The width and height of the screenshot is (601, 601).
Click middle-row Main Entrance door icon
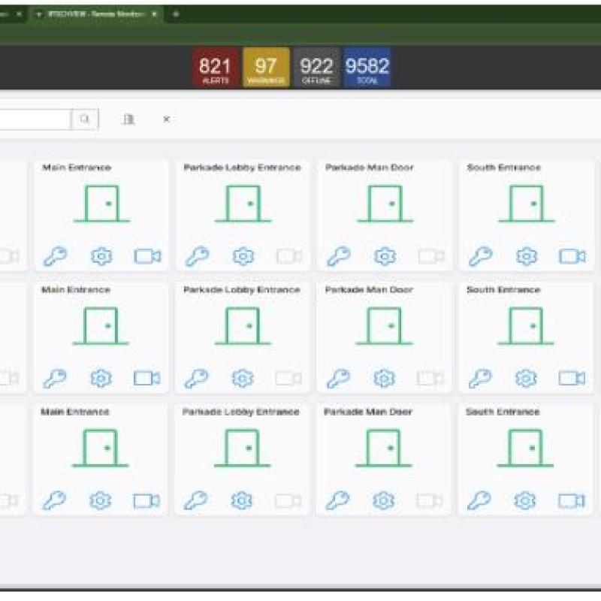101,326
